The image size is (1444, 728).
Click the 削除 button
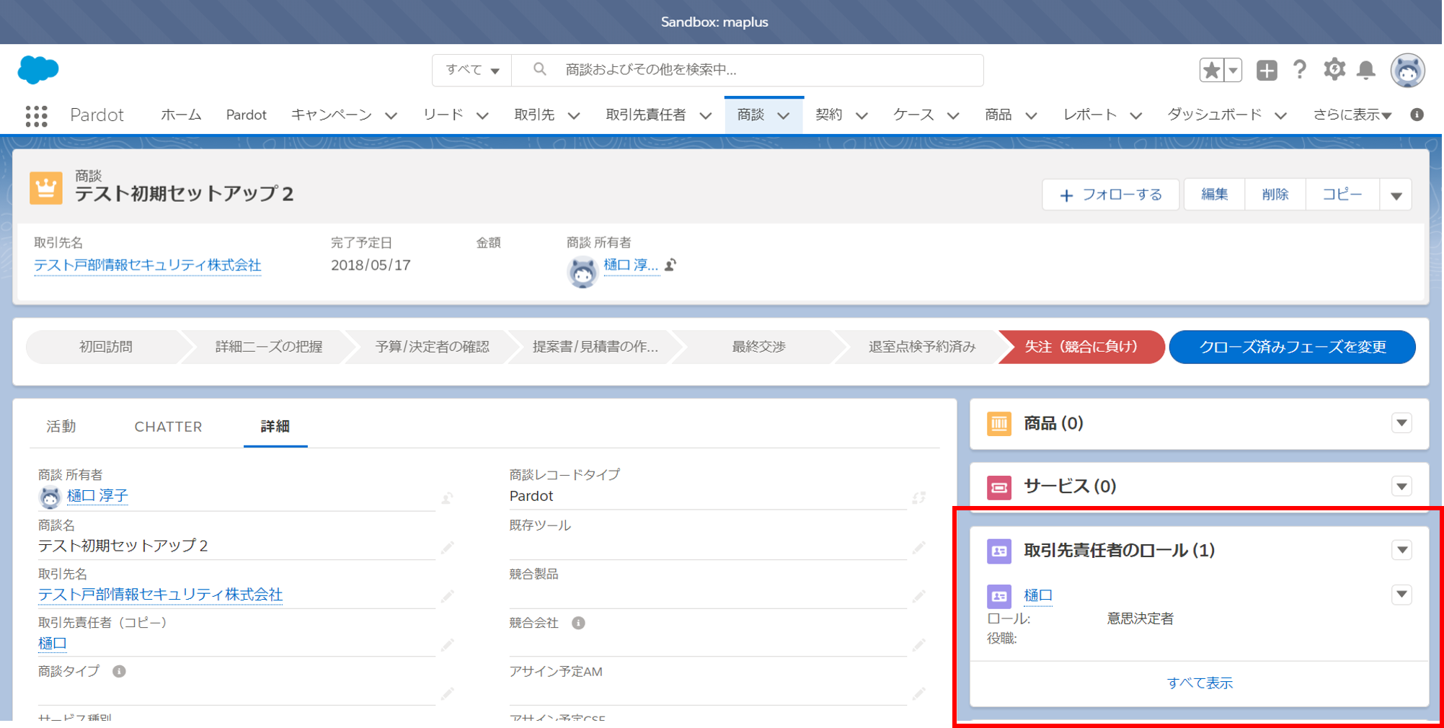(x=1275, y=195)
